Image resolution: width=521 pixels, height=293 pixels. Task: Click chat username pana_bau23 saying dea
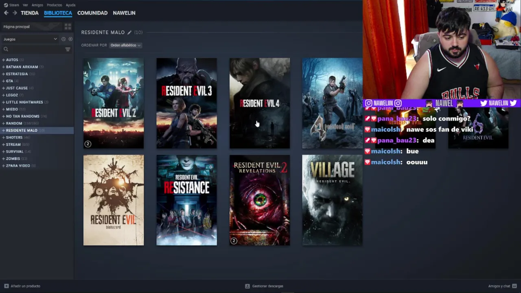coord(396,140)
